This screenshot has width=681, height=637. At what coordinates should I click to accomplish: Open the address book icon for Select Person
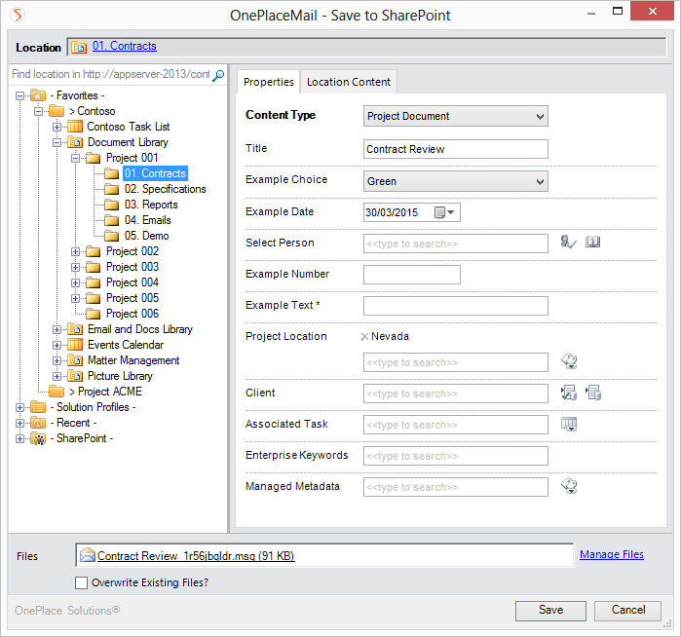tap(592, 243)
